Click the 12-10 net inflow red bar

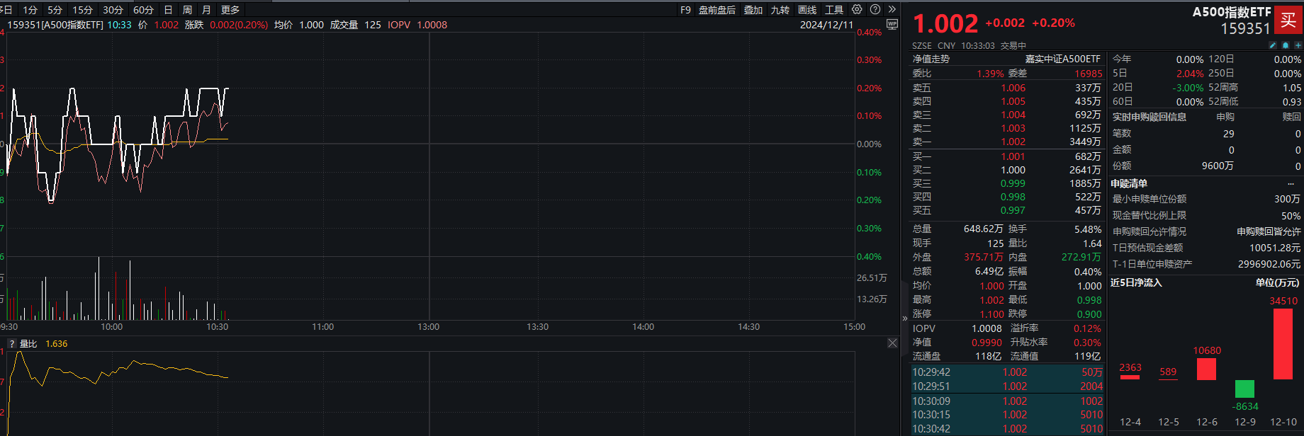1283,344
